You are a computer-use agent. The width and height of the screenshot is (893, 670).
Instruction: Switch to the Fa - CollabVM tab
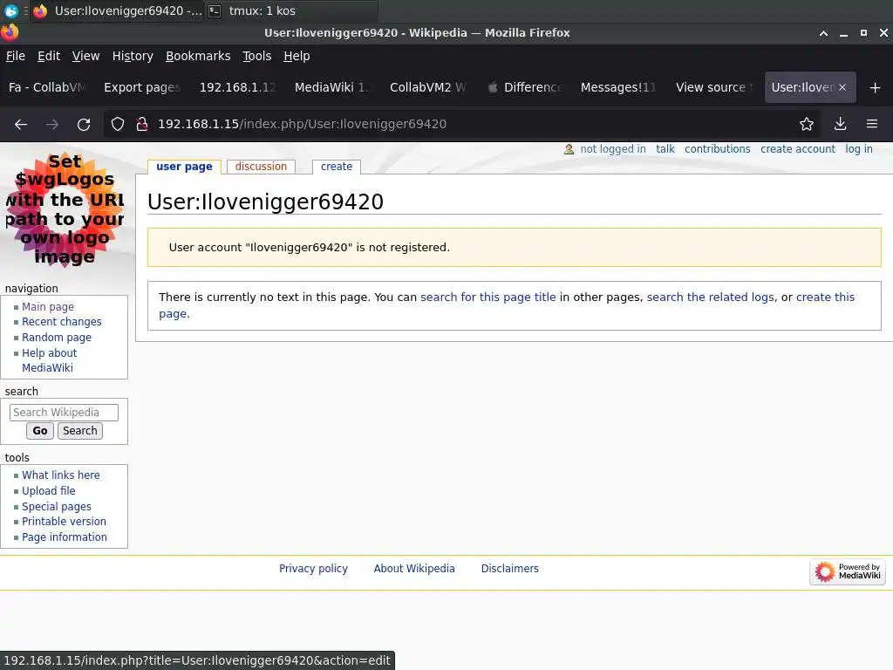(47, 87)
